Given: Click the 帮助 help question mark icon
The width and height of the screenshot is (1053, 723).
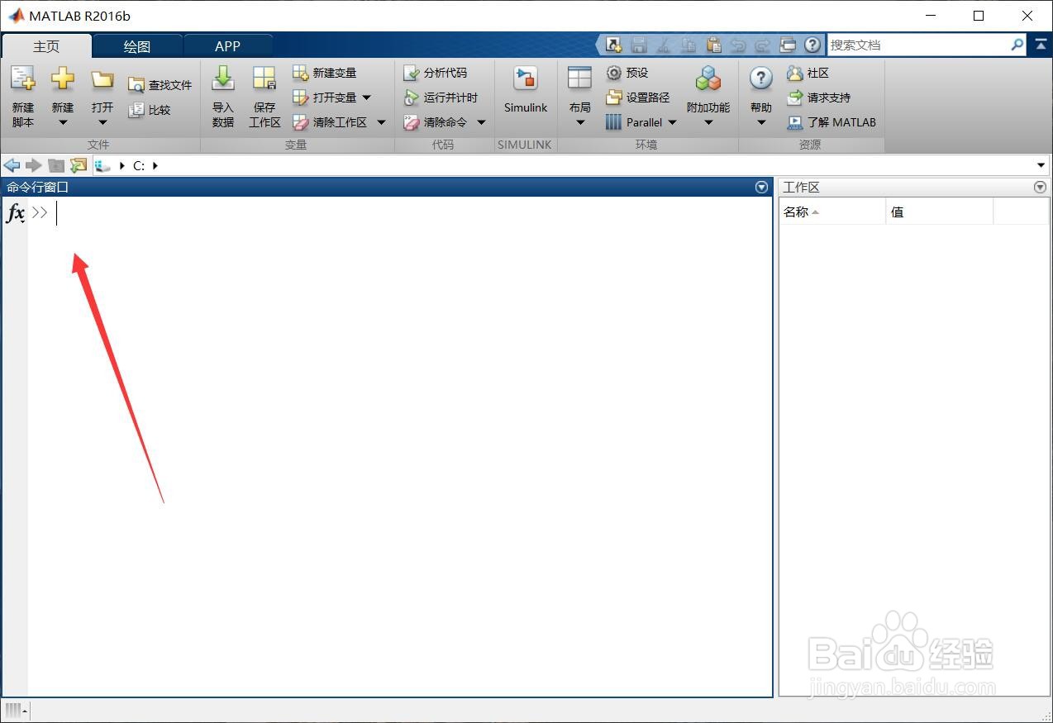Looking at the screenshot, I should point(761,78).
